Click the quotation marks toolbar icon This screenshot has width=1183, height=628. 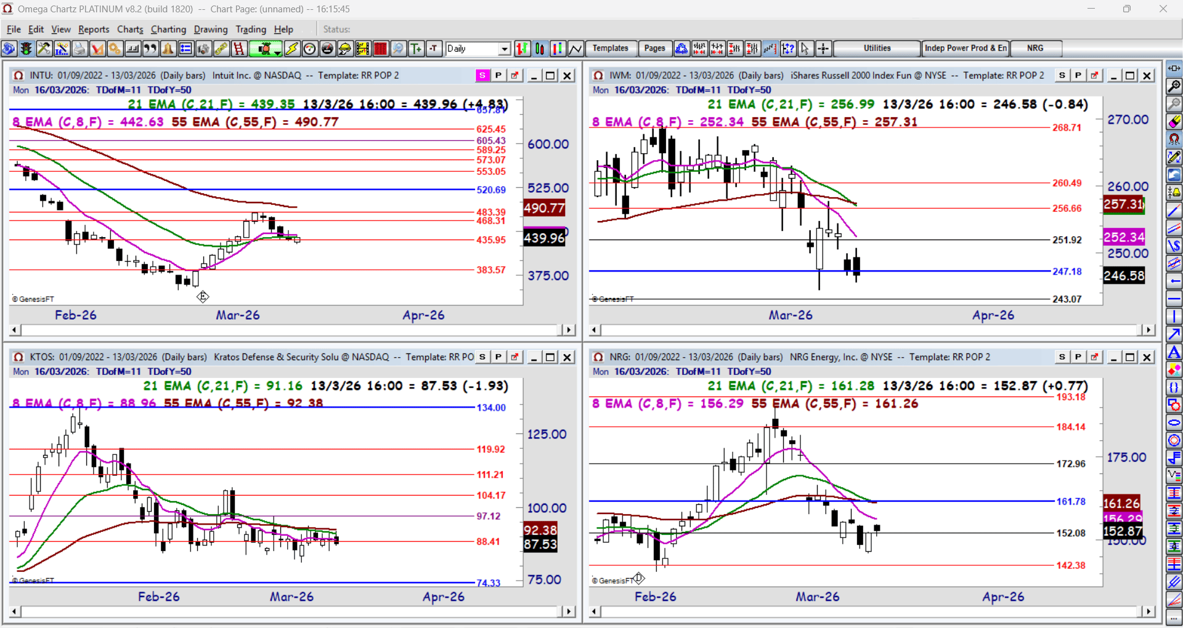point(150,49)
